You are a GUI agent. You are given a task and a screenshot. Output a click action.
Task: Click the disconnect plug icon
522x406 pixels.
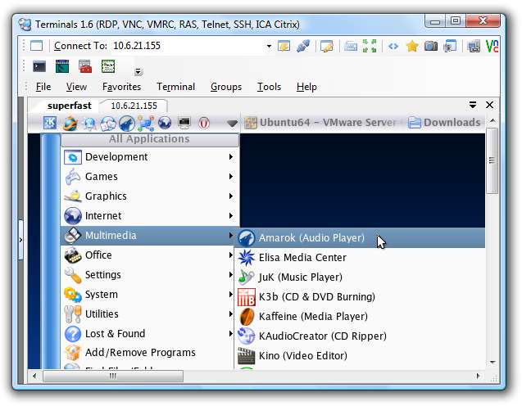(303, 46)
